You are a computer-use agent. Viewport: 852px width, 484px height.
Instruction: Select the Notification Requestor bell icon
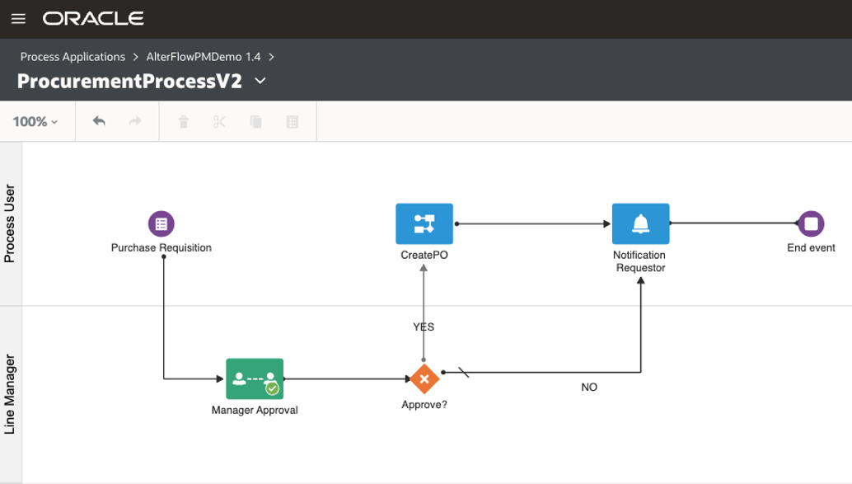[640, 223]
